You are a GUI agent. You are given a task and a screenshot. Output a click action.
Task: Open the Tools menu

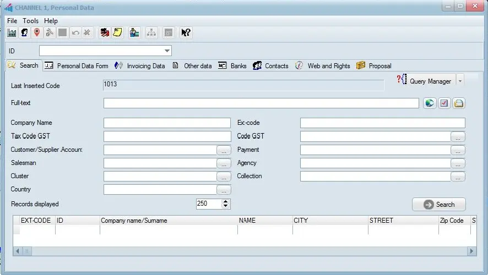tap(30, 20)
